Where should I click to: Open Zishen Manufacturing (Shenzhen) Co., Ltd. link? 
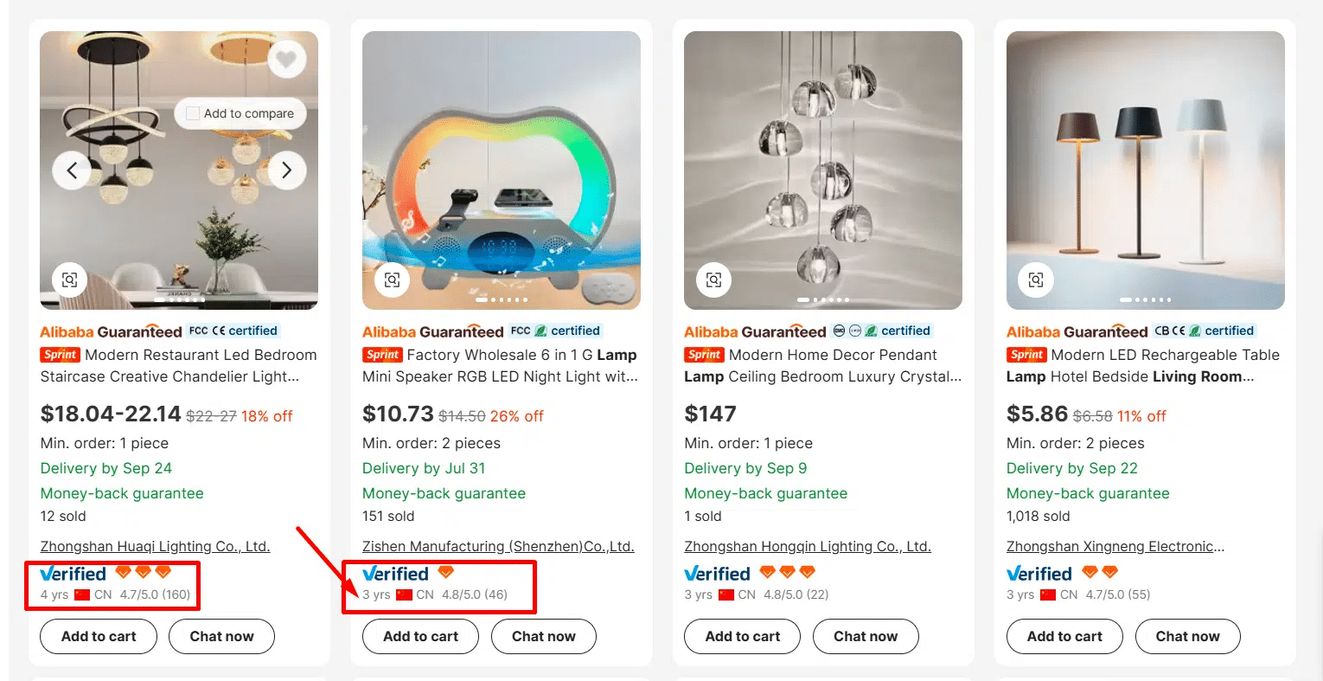(498, 546)
